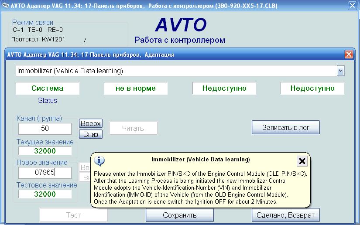360x225 pixels.
Task: Click the Тестовое значение field showing 32000
Action: [x=45, y=194]
